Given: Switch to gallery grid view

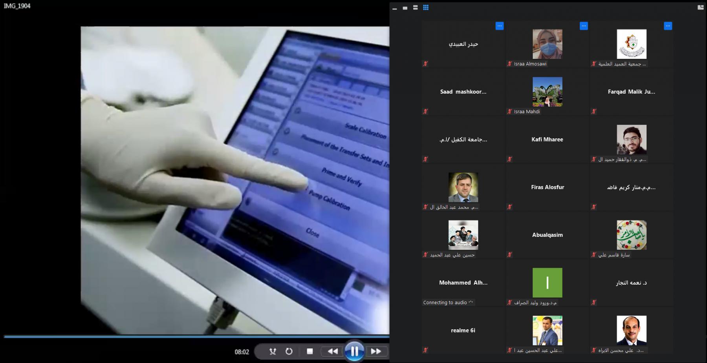Looking at the screenshot, I should (426, 7).
